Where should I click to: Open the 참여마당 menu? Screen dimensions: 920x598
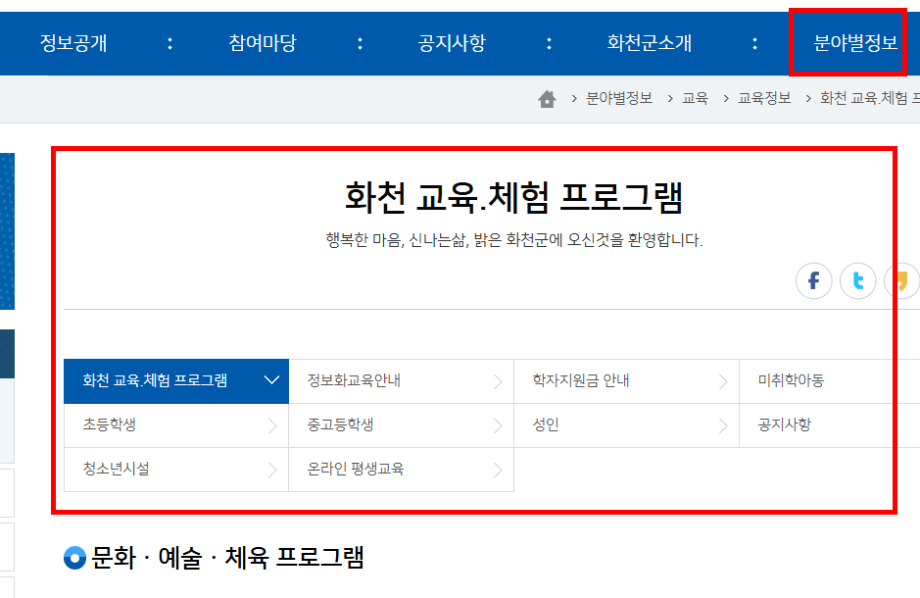[x=262, y=43]
